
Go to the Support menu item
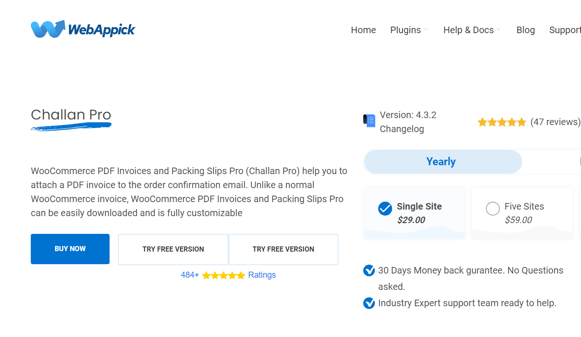pos(565,30)
